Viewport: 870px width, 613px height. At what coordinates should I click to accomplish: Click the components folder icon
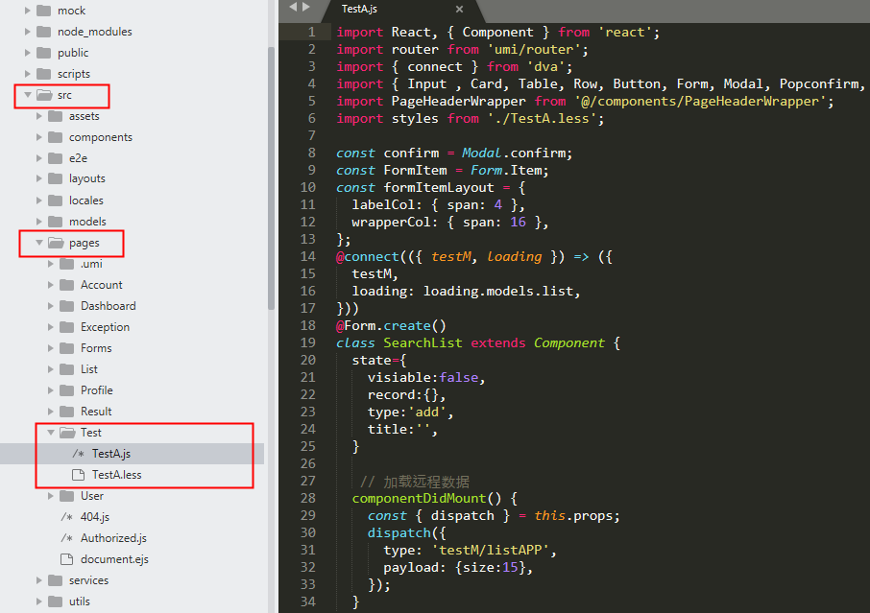(56, 137)
